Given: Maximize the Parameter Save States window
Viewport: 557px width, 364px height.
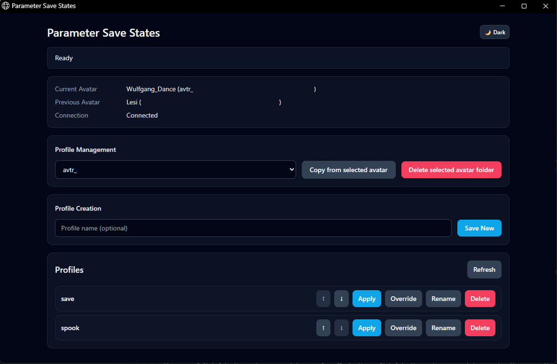Looking at the screenshot, I should [524, 6].
